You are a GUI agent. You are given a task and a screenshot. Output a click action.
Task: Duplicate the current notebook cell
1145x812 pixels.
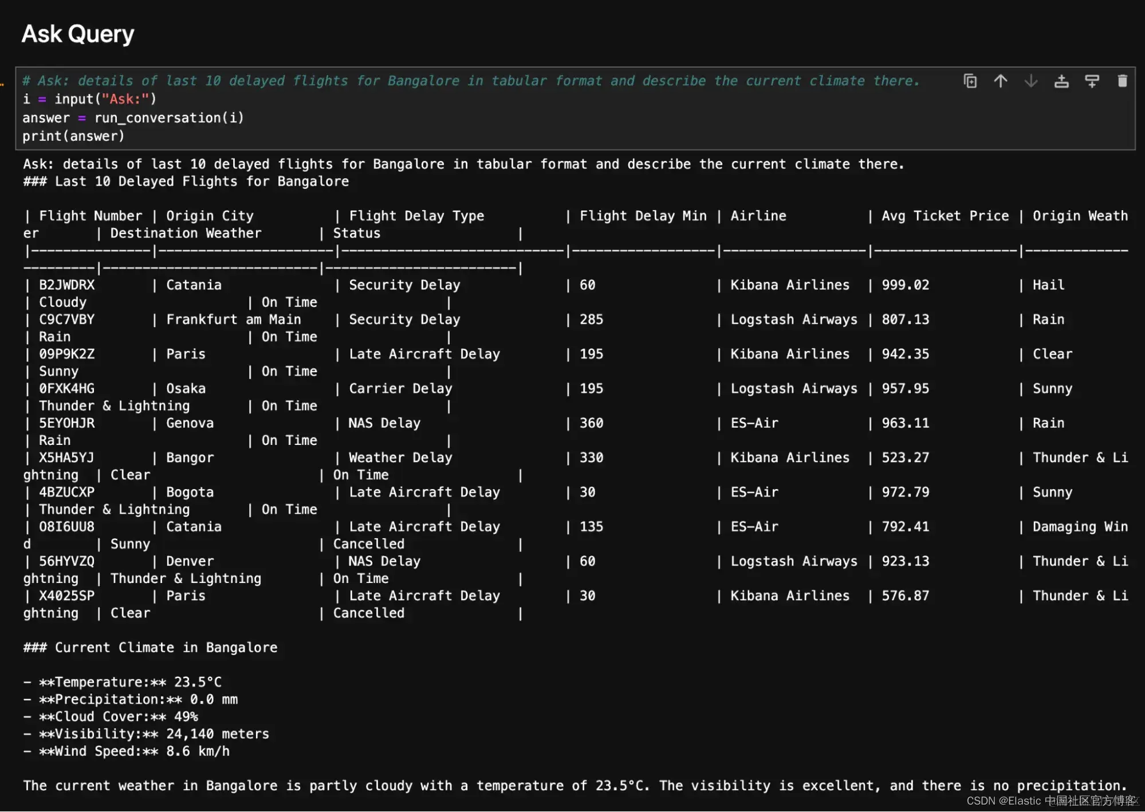tap(970, 81)
